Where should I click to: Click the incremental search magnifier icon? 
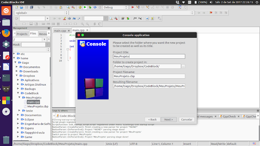pyautogui.click(x=111, y=19)
